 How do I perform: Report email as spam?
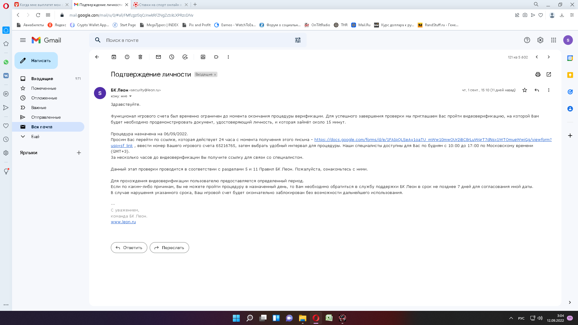[127, 57]
